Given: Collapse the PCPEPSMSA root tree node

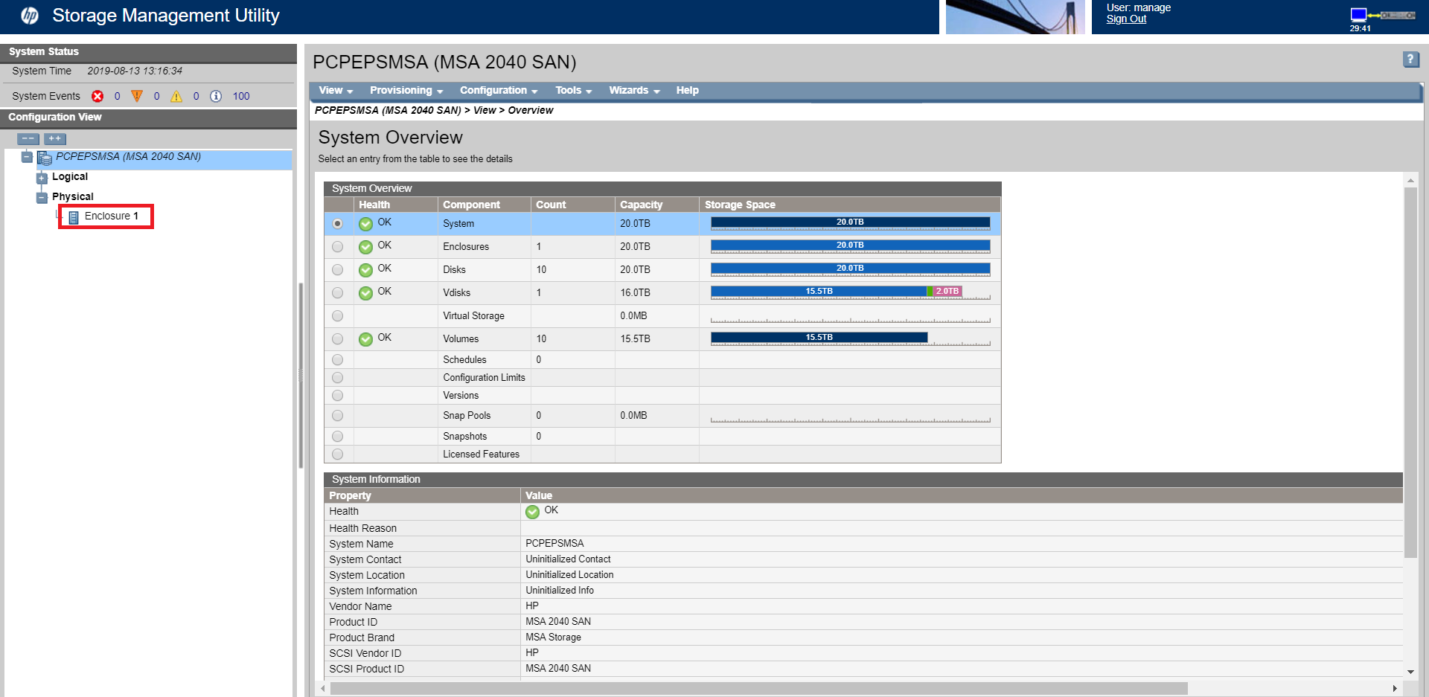Looking at the screenshot, I should [x=27, y=157].
